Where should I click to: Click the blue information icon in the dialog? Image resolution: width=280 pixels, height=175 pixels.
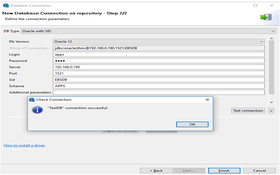coord(38,110)
